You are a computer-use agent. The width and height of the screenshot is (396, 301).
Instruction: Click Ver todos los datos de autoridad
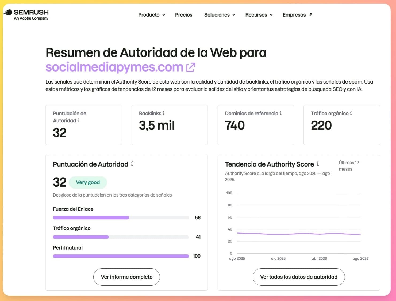click(299, 277)
